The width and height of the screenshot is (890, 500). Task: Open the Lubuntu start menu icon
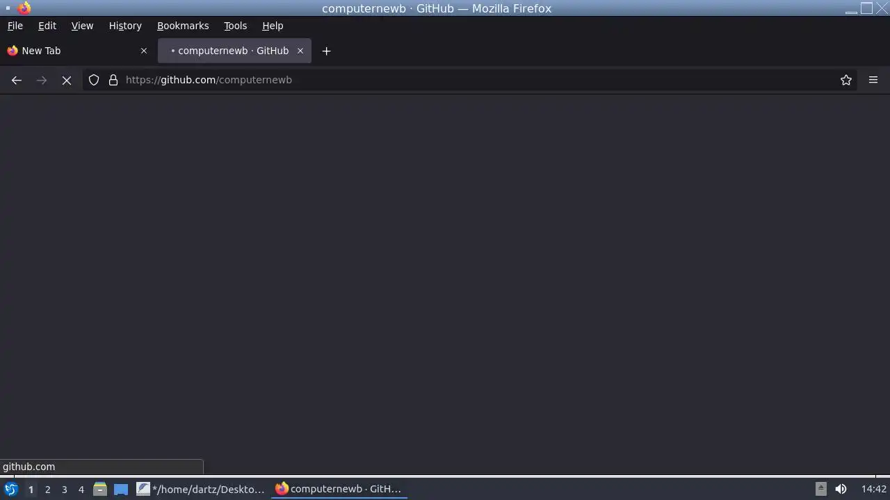click(x=10, y=489)
